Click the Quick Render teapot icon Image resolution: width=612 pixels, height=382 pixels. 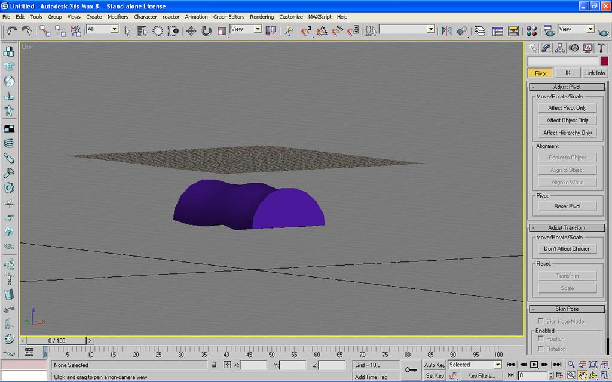click(x=604, y=32)
